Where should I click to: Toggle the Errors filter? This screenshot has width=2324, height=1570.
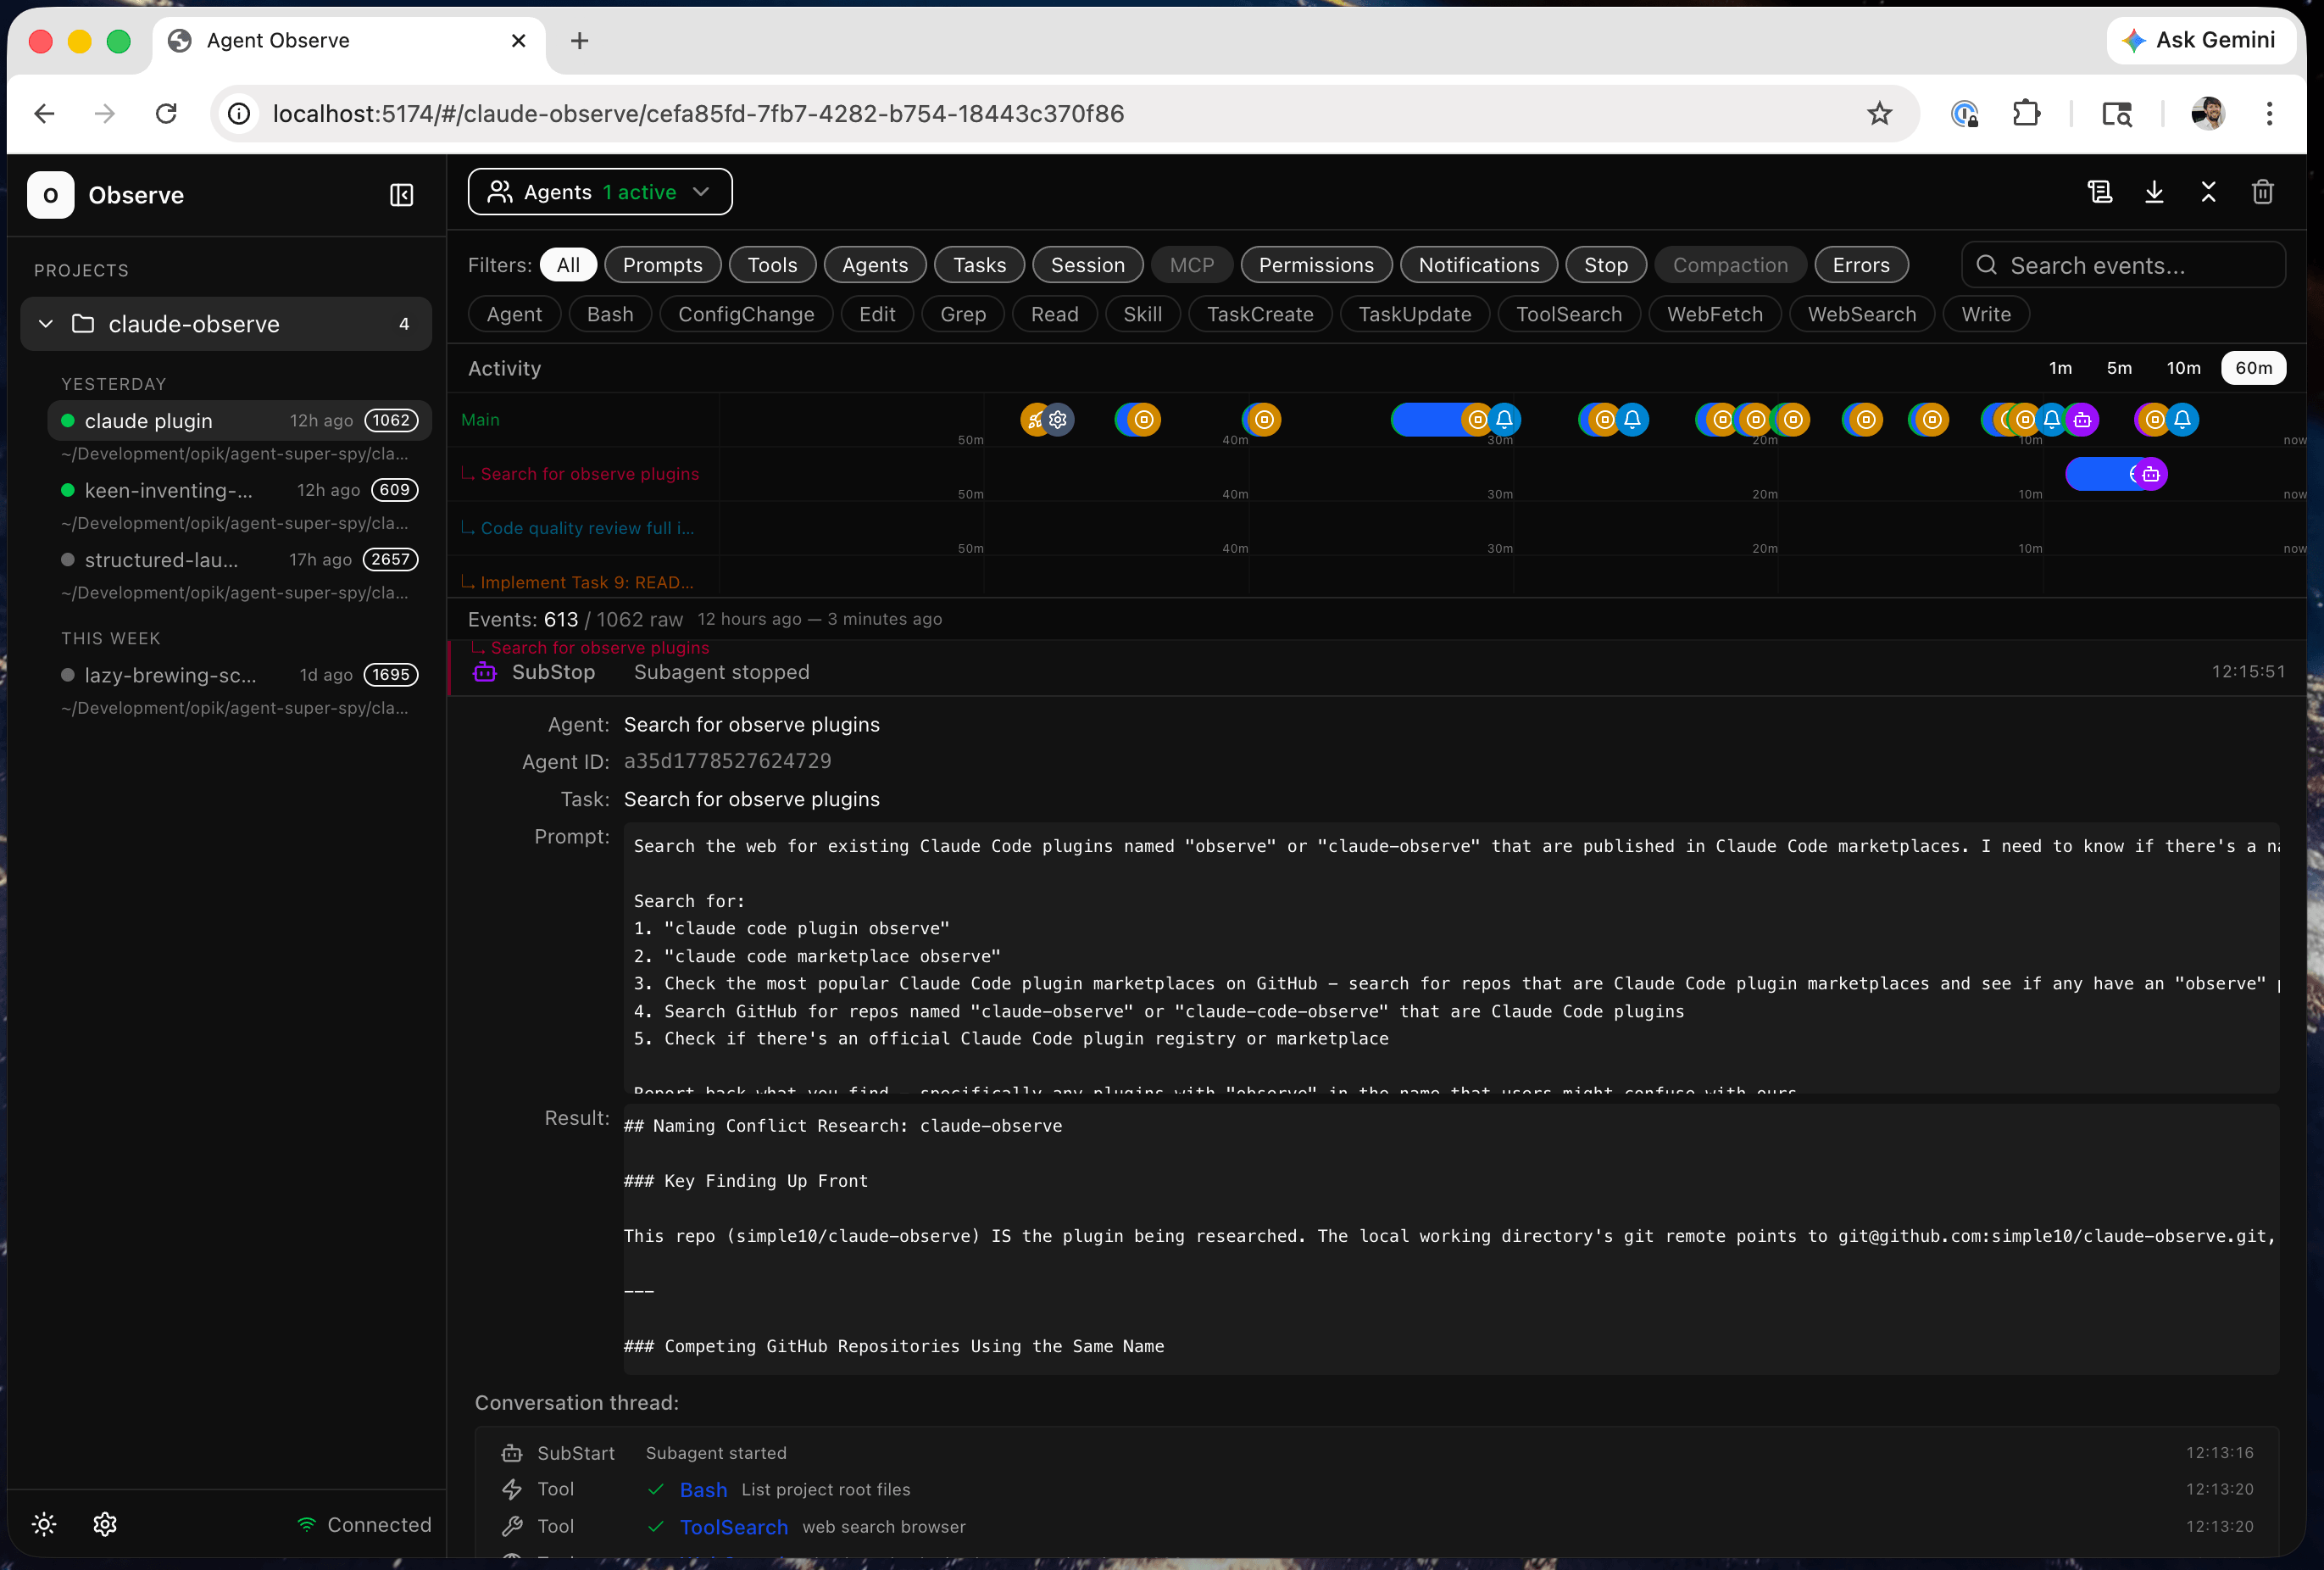pyautogui.click(x=1860, y=264)
